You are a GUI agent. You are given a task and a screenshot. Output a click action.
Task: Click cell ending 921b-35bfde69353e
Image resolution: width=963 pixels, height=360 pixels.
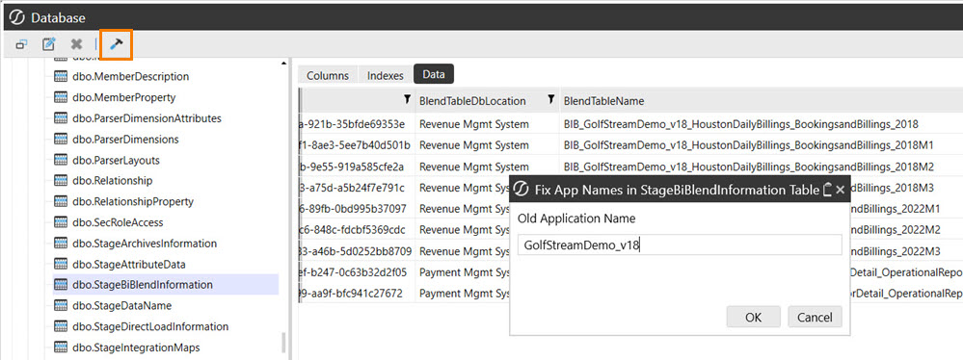point(357,124)
